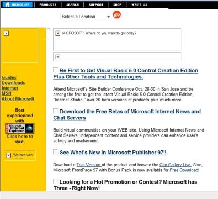Follow the Trial Version link

pos(89,165)
